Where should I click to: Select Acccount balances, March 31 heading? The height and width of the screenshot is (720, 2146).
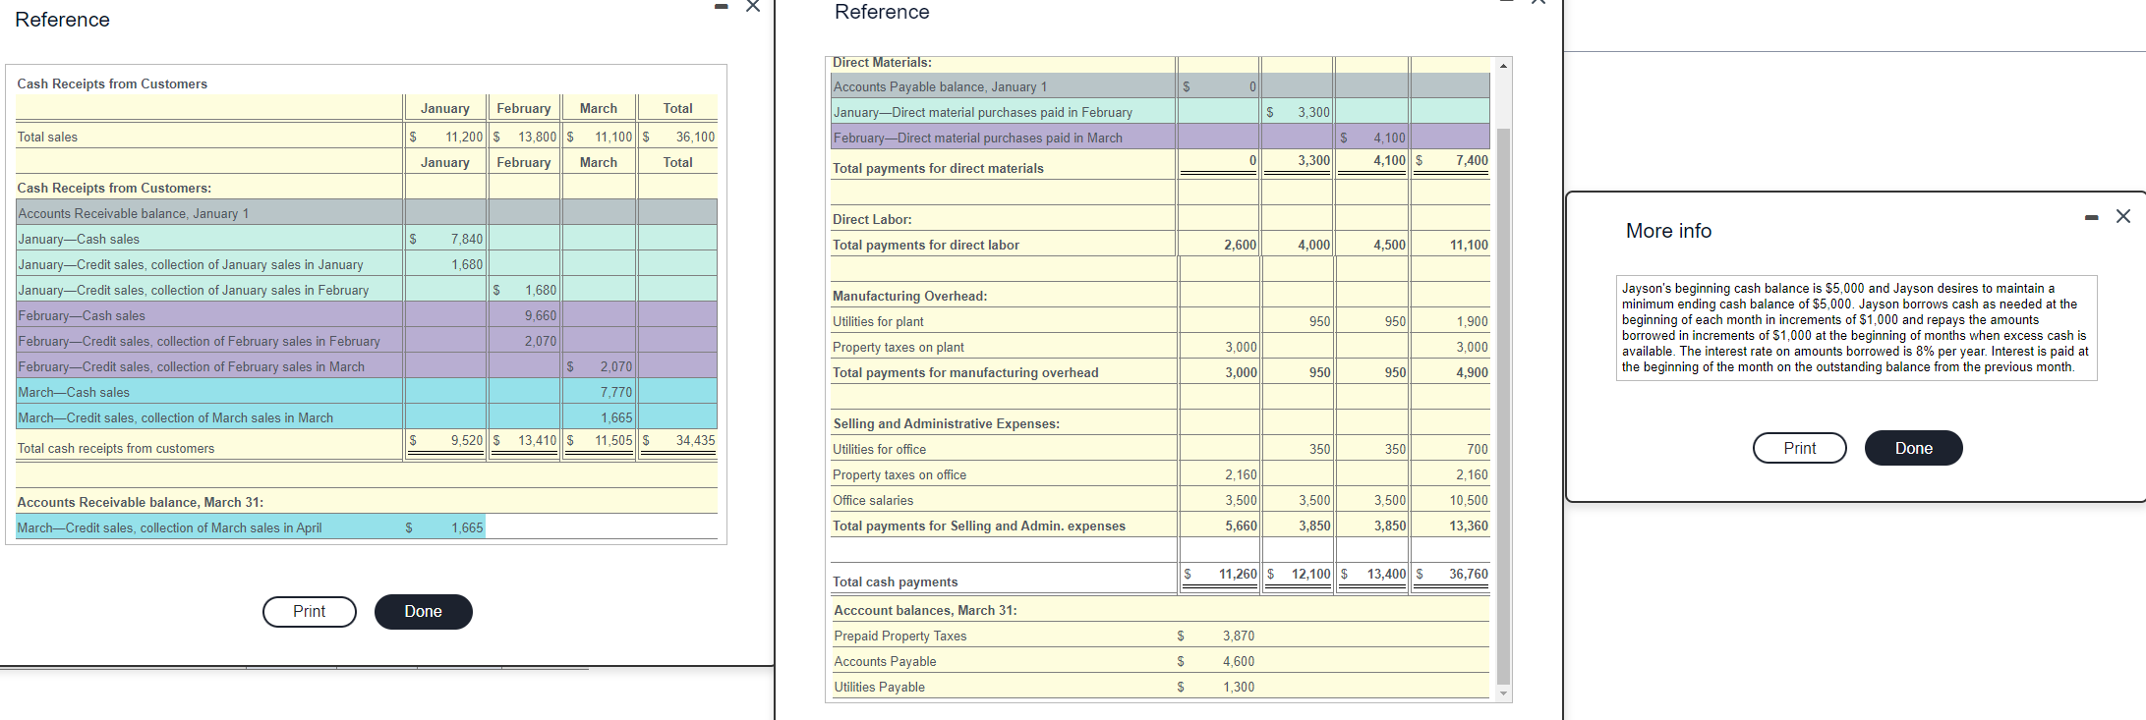point(925,610)
